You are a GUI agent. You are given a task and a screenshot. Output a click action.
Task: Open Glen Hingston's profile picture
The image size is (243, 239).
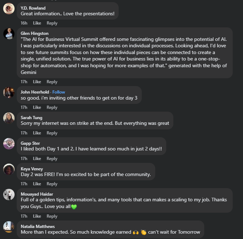click(x=9, y=33)
